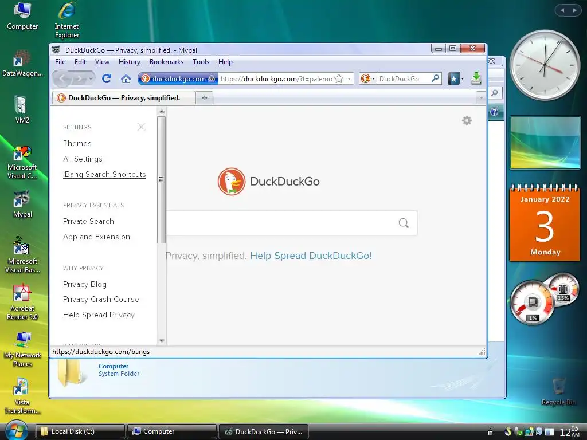587x440 pixels.
Task: Click the URL address field
Action: point(276,78)
